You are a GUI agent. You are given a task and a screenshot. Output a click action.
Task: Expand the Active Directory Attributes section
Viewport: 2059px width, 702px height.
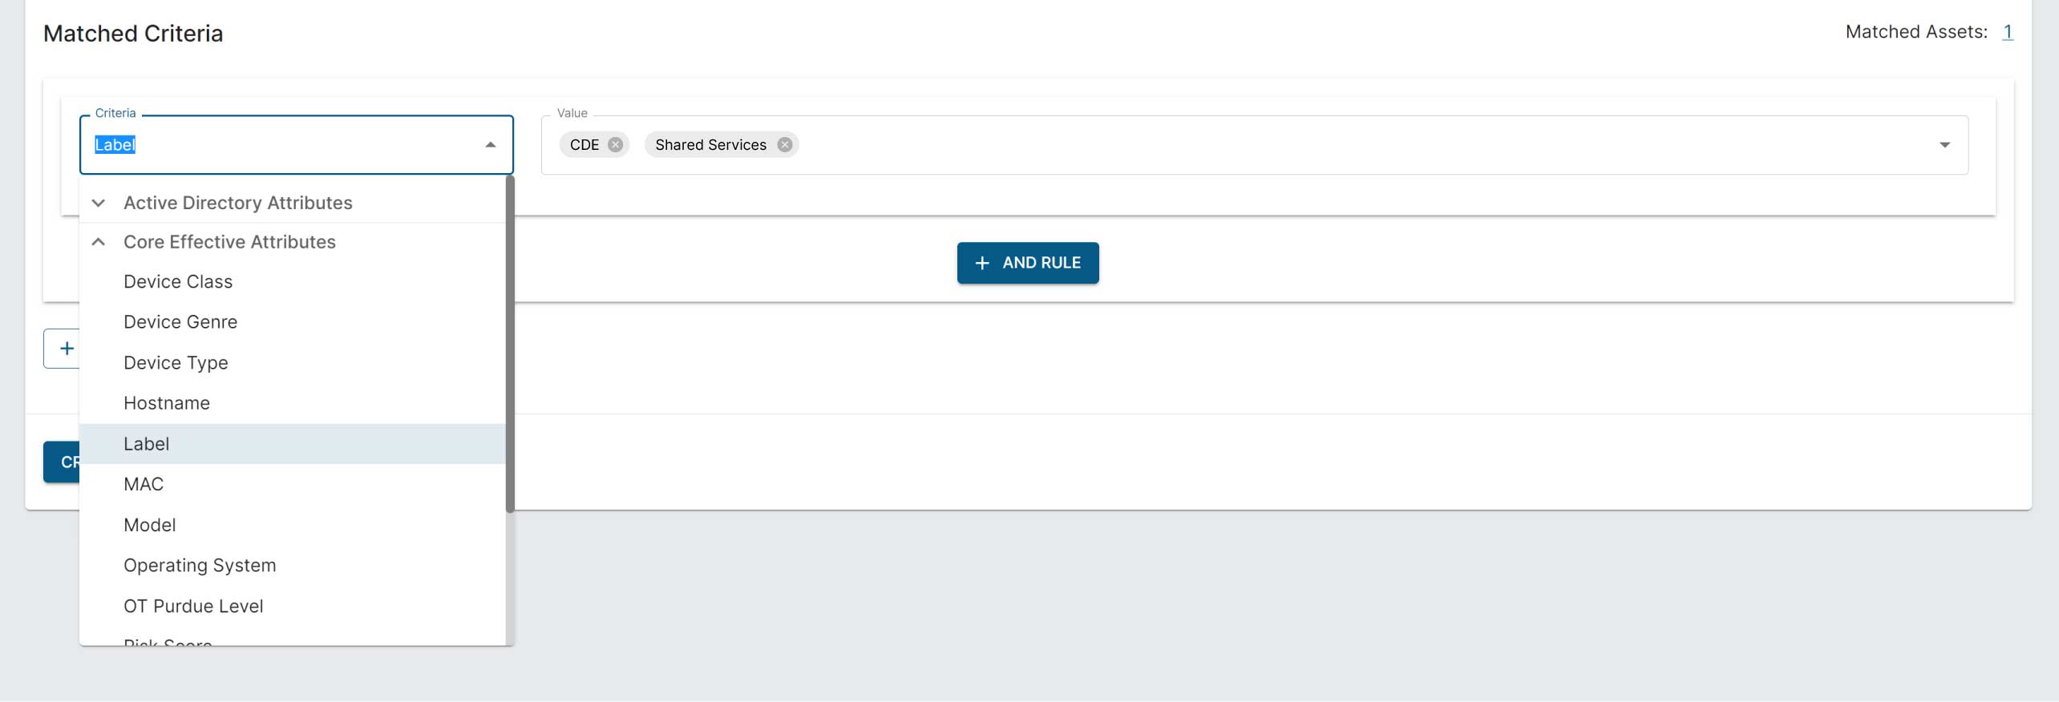(99, 203)
